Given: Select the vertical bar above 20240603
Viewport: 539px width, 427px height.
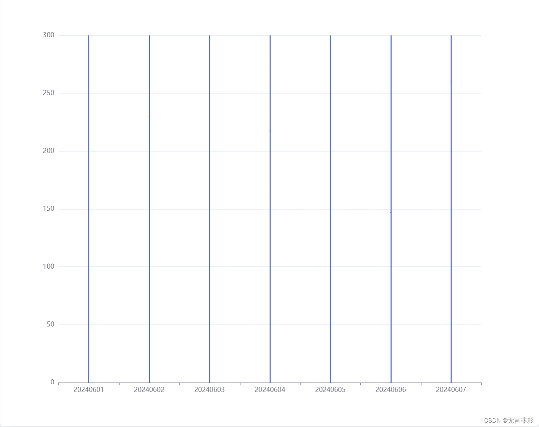Looking at the screenshot, I should pyautogui.click(x=209, y=209).
